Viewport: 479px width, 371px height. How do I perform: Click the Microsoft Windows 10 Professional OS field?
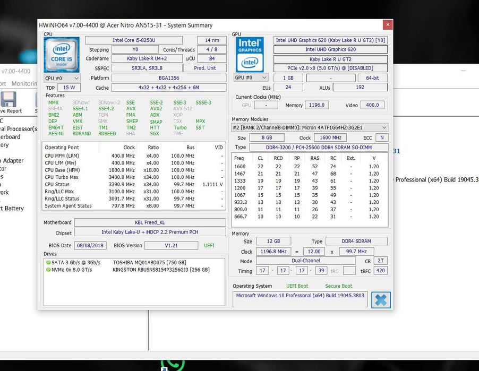coord(300,299)
